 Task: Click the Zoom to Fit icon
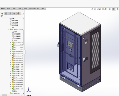point(92,9)
